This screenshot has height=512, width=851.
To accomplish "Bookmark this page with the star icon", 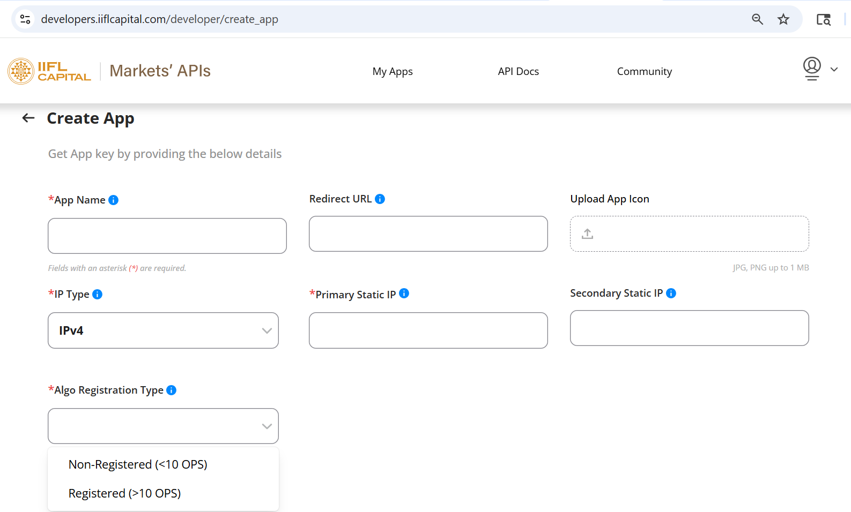I will click(783, 19).
